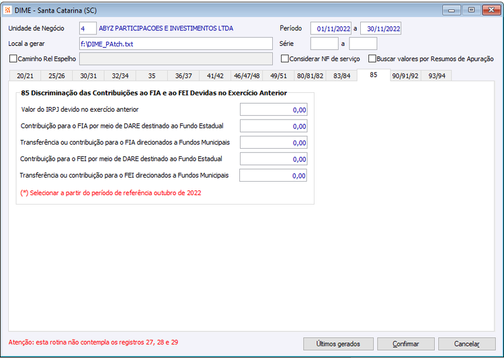The height and width of the screenshot is (358, 504).
Task: Tick the Considerar NF de serviço checkbox
Action: tap(284, 59)
